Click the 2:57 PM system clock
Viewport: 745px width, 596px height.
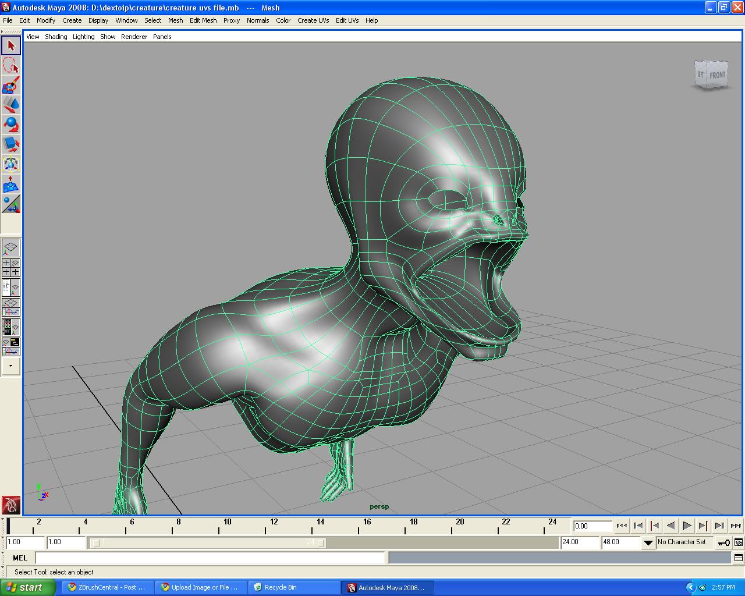click(x=723, y=587)
